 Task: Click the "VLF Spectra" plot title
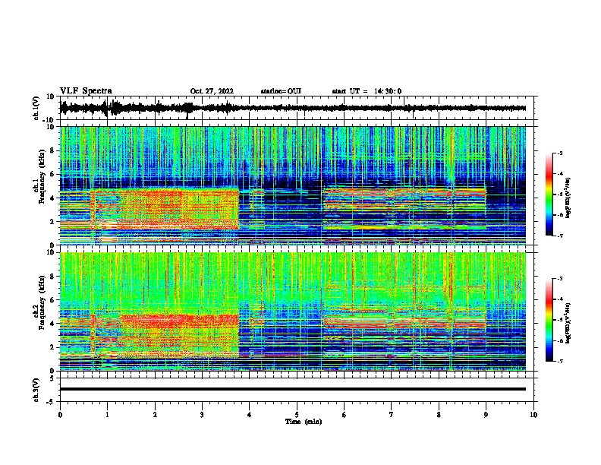(86, 91)
